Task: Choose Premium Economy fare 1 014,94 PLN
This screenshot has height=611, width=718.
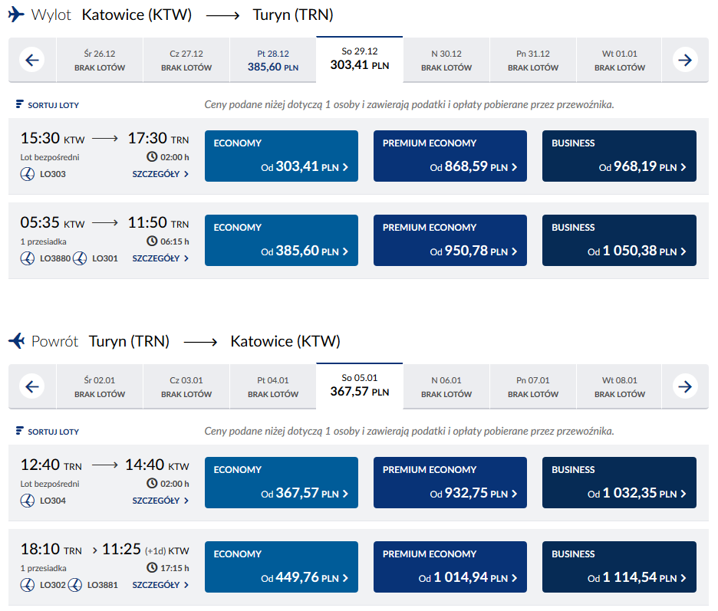Action: 450,567
